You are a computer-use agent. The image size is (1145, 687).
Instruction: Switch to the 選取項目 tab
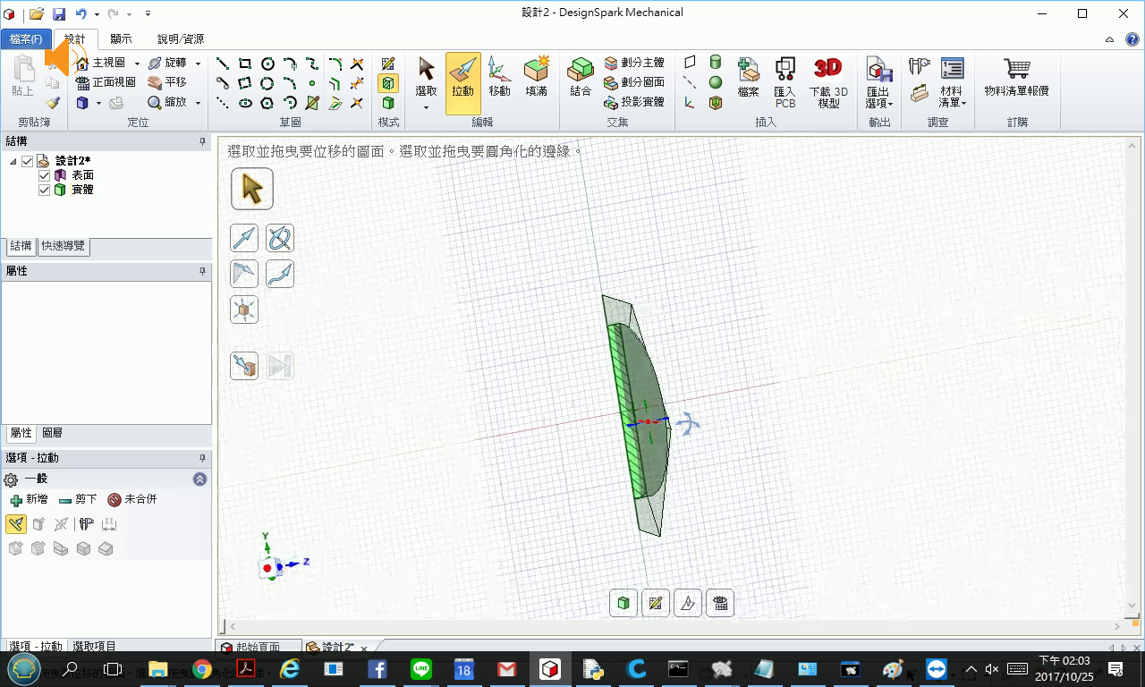point(94,646)
